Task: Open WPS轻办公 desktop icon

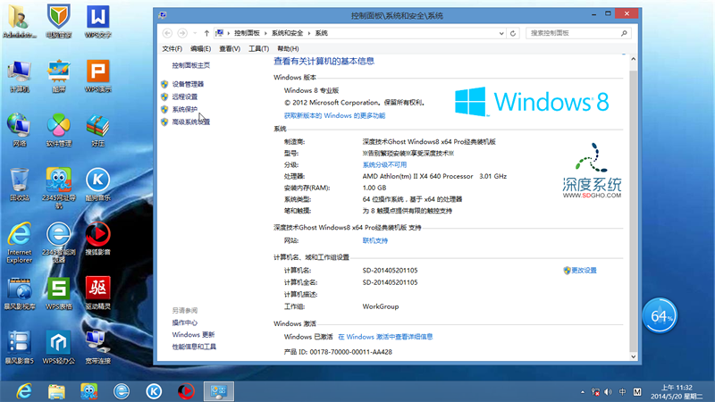Action: [x=59, y=348]
